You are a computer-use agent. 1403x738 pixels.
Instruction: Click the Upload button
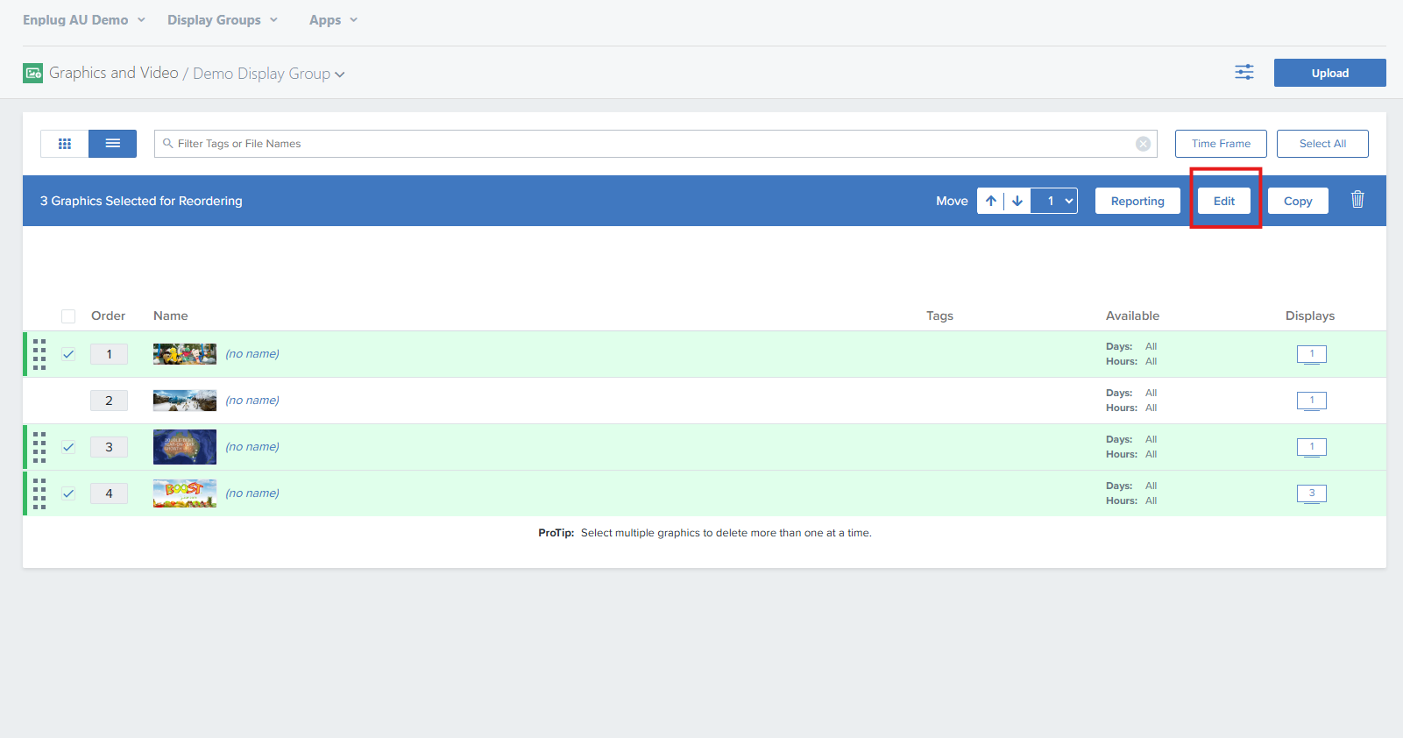click(x=1329, y=73)
